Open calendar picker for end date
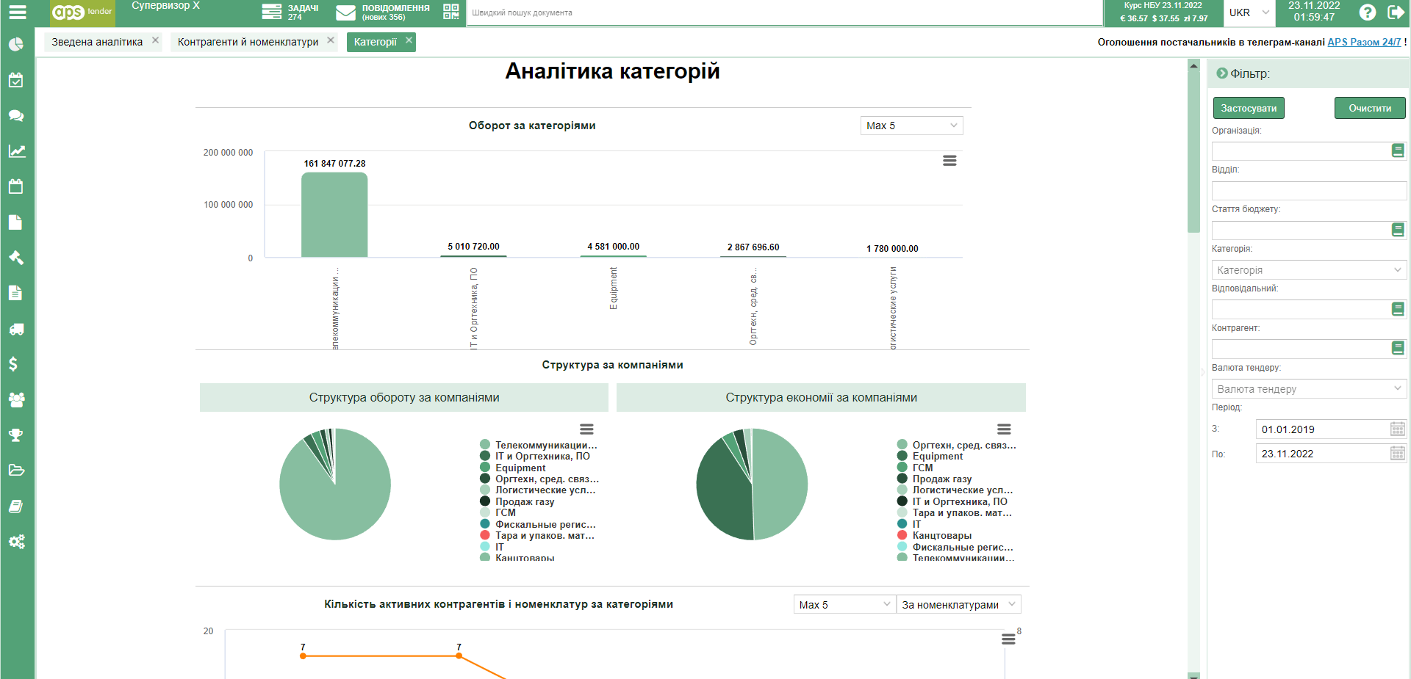The width and height of the screenshot is (1411, 679). 1398,453
